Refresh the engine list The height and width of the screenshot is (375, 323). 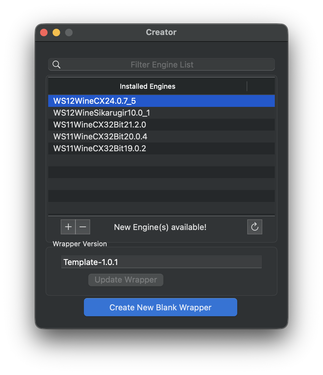(x=255, y=227)
